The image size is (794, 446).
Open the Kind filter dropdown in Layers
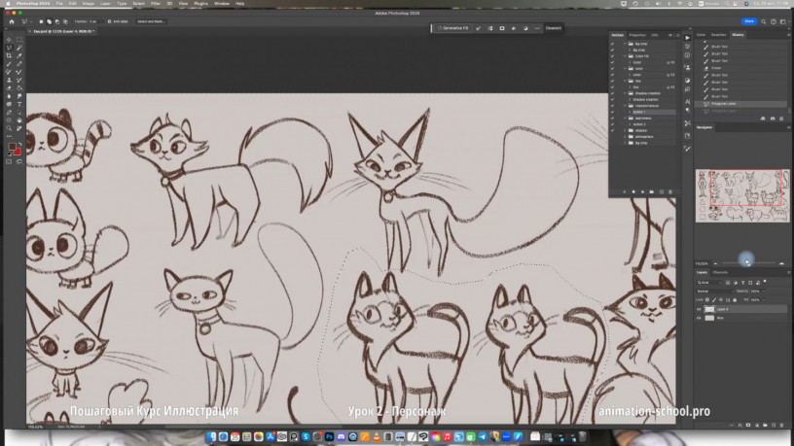709,282
